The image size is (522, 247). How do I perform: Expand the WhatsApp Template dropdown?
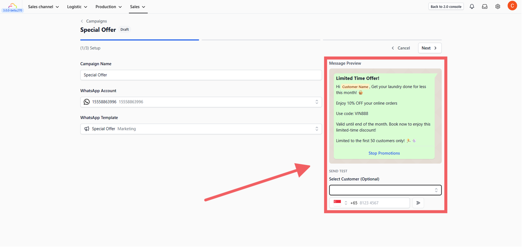click(x=201, y=129)
